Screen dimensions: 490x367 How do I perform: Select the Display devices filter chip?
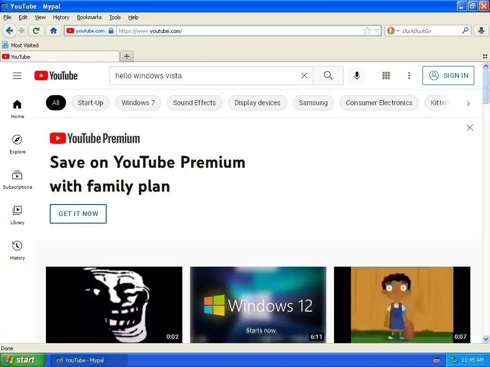click(x=257, y=103)
